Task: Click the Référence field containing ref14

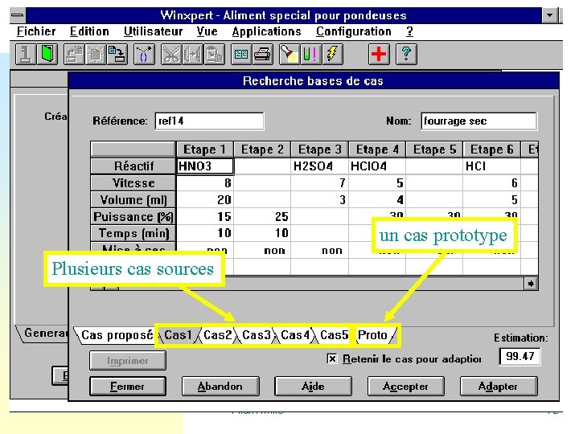Action: (209, 121)
